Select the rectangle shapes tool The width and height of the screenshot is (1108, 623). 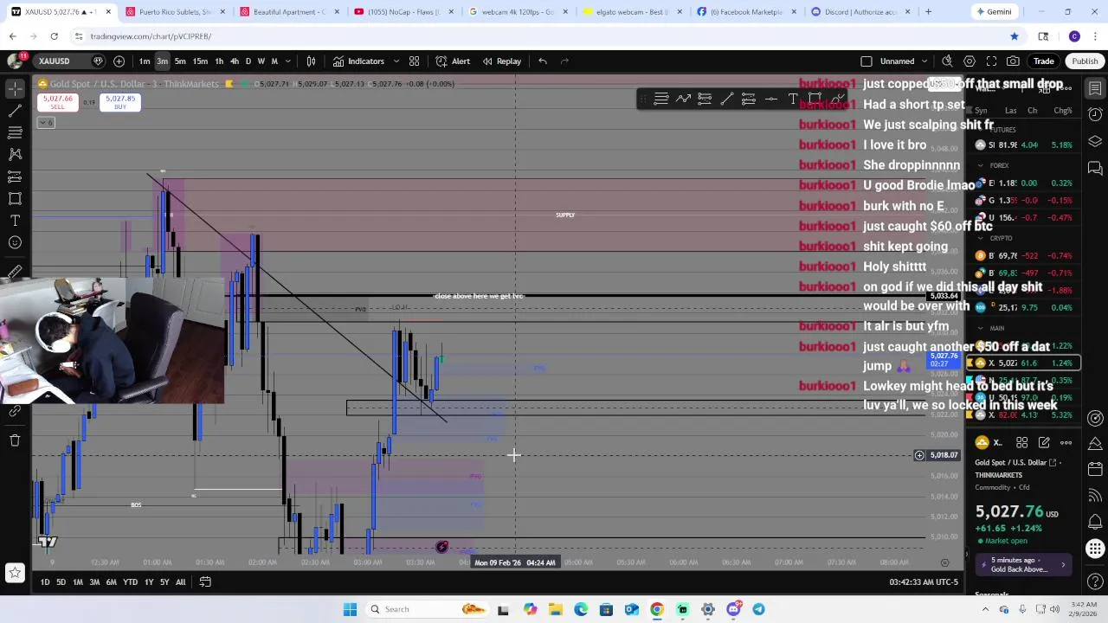click(x=15, y=198)
